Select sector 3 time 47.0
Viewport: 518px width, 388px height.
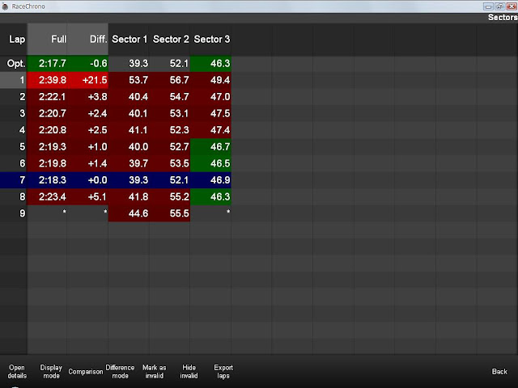pos(210,97)
